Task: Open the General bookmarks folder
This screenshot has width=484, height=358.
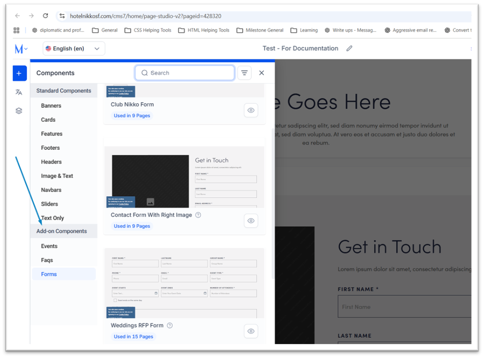Action: point(105,30)
